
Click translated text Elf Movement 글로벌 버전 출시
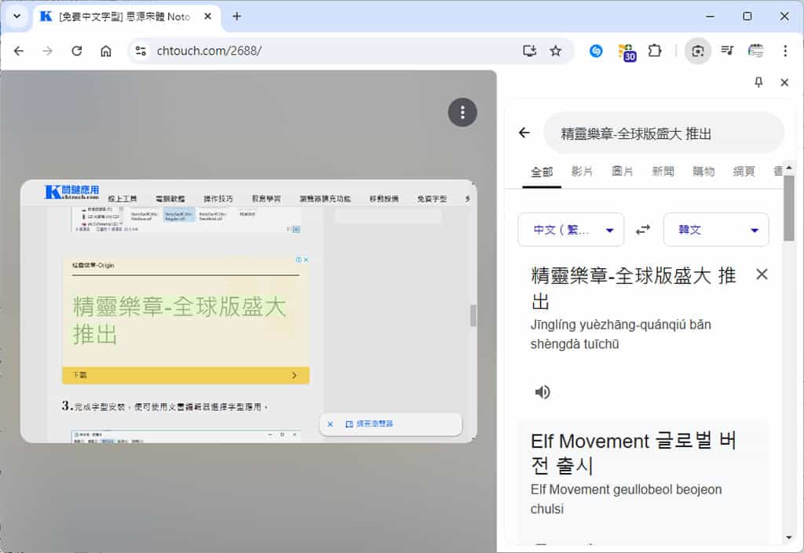click(x=634, y=453)
